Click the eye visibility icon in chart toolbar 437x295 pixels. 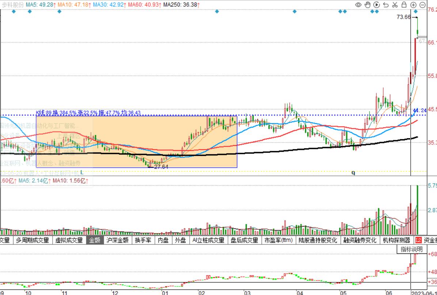click(x=358, y=5)
